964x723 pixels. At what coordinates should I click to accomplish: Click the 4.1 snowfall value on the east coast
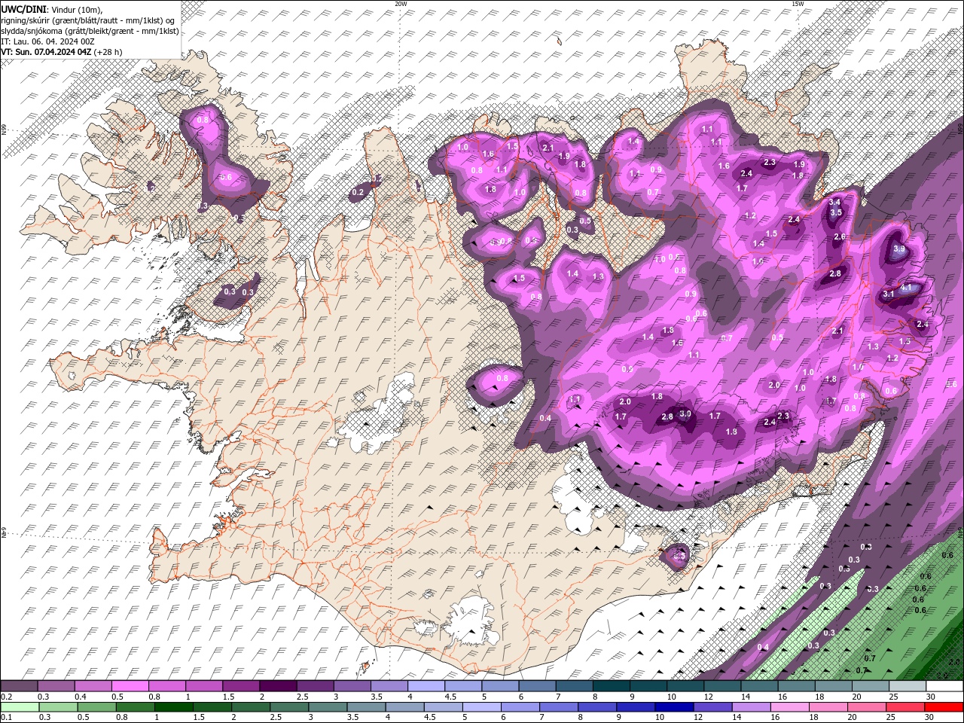click(906, 287)
